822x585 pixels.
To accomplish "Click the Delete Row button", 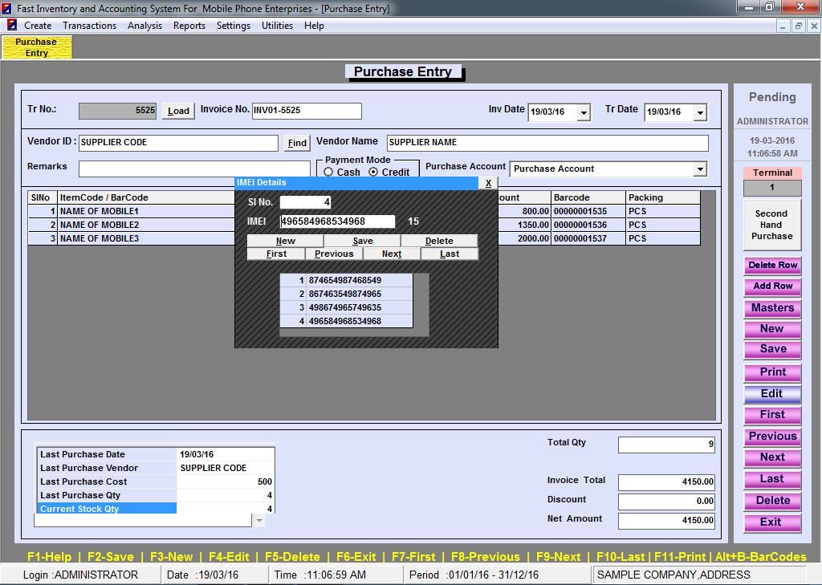I will pos(772,266).
